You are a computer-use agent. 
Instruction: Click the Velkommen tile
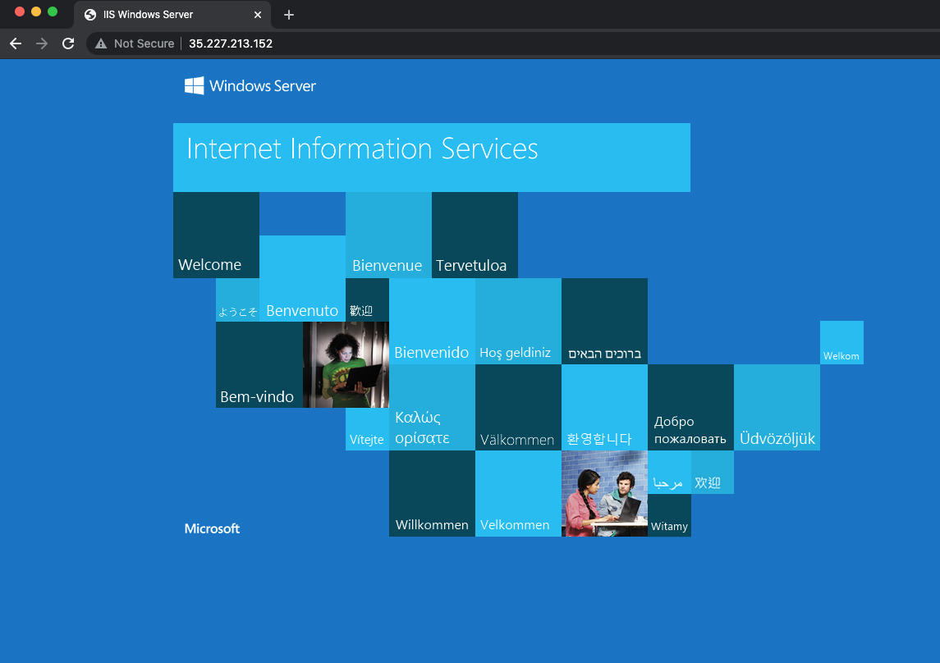(x=519, y=493)
